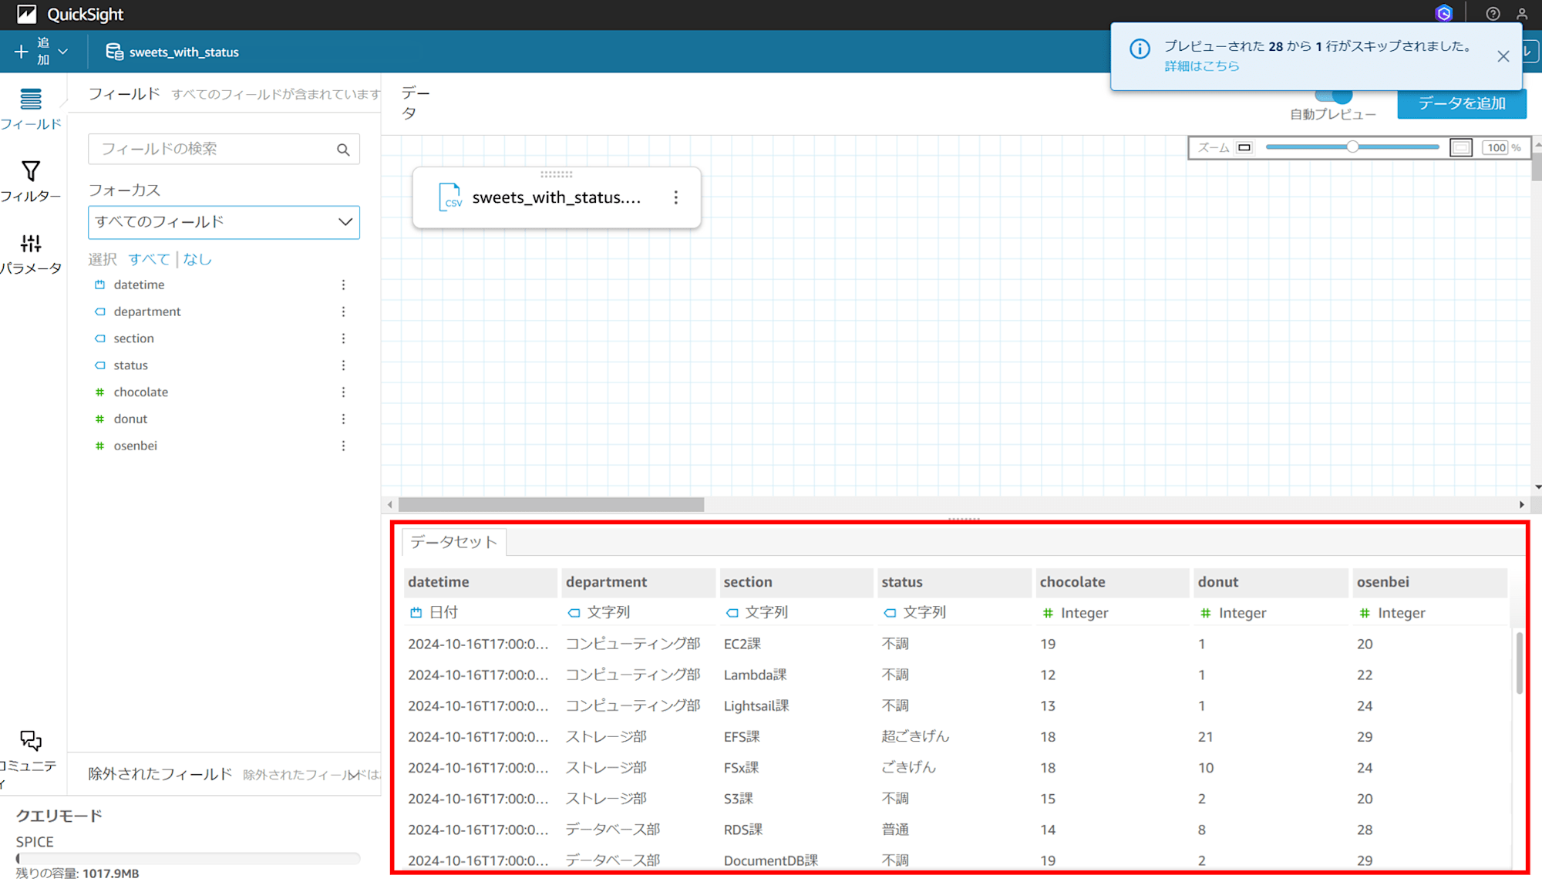Open the Fields panel icon in sidebar
1542x882 pixels.
point(31,99)
